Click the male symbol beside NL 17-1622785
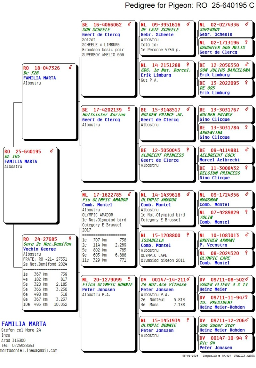 pos(130,194)
